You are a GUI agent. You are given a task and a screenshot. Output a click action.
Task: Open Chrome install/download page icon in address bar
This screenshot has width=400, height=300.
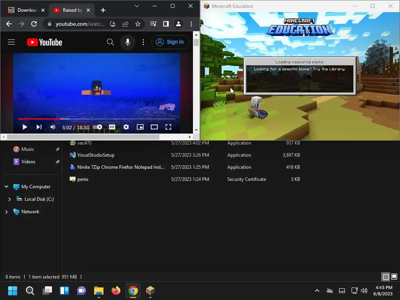(113, 24)
